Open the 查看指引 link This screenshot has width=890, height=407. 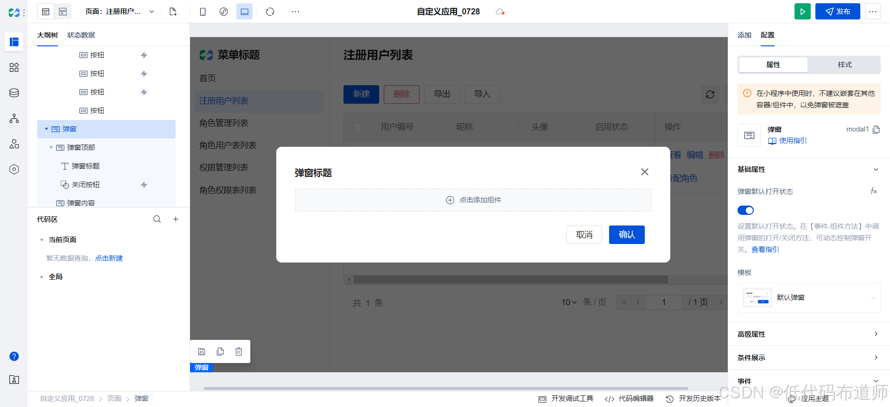click(765, 250)
